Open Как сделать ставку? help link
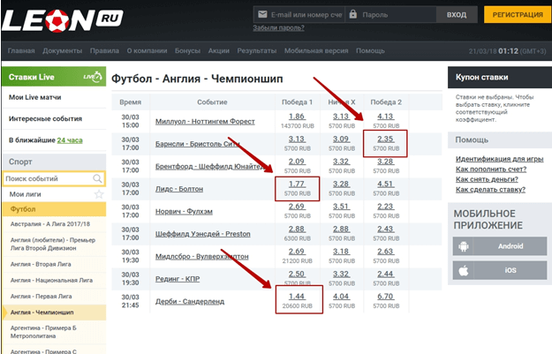Viewport: 552px width, 354px height. point(490,190)
